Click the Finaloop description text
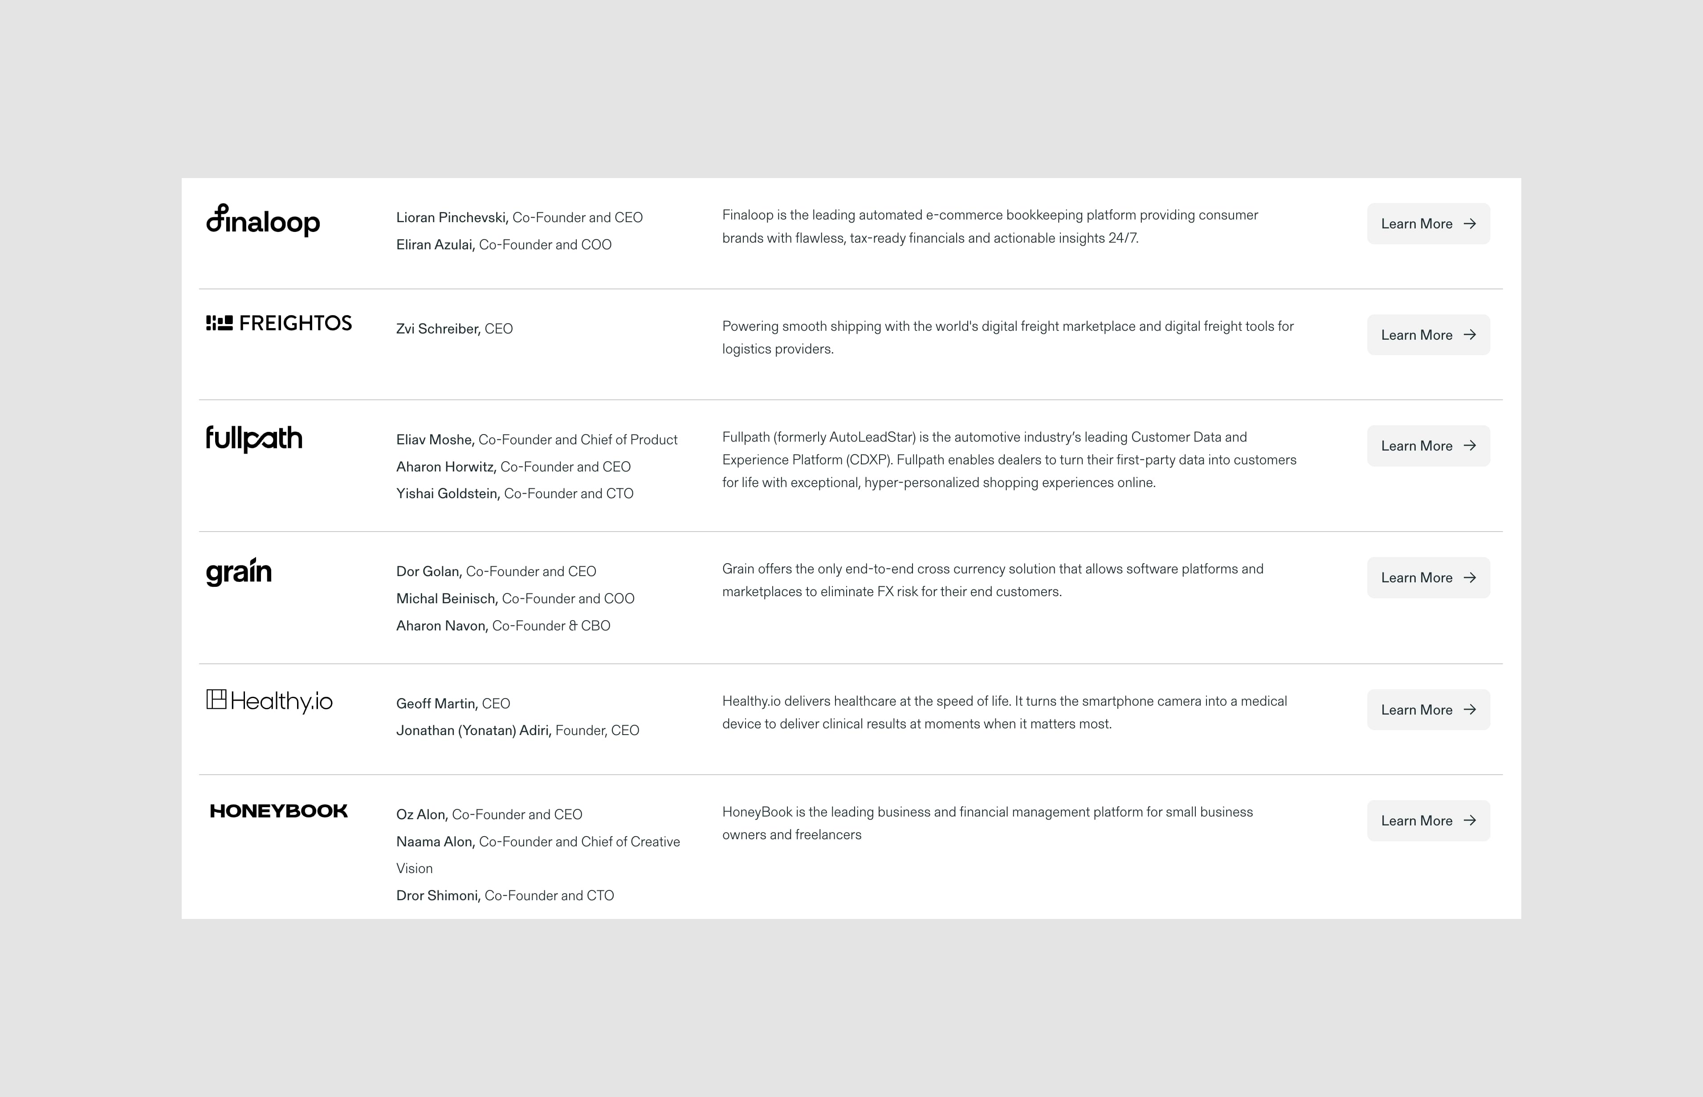Viewport: 1703px width, 1097px height. (x=990, y=227)
